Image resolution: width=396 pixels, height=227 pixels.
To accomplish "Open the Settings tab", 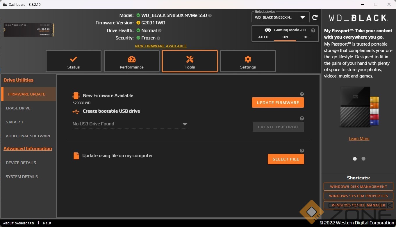I will [248, 61].
